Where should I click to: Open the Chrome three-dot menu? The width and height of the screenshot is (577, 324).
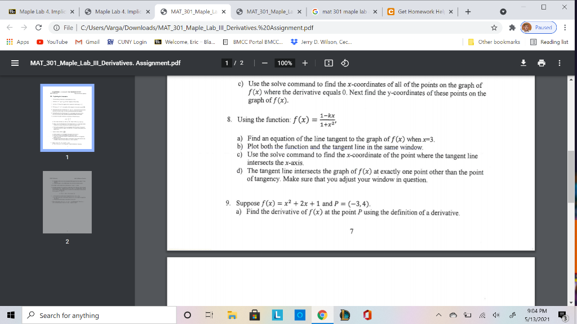pos(565,26)
